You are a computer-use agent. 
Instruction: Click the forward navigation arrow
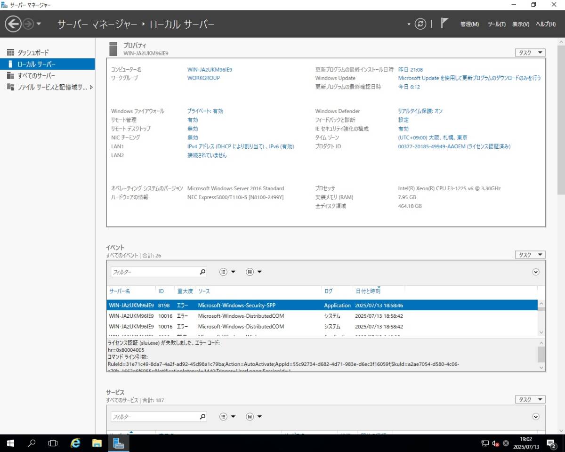point(28,24)
